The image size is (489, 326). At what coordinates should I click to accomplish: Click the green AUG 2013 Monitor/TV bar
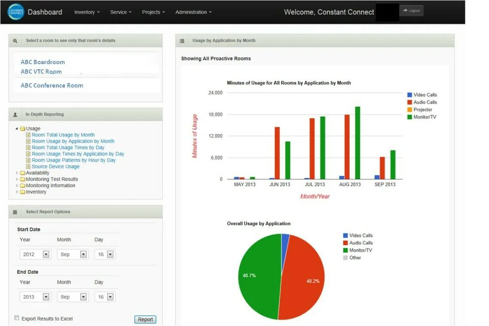[358, 143]
